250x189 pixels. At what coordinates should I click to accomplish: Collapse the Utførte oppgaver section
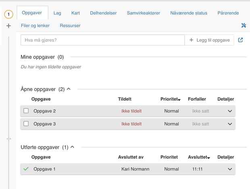tap(73, 147)
